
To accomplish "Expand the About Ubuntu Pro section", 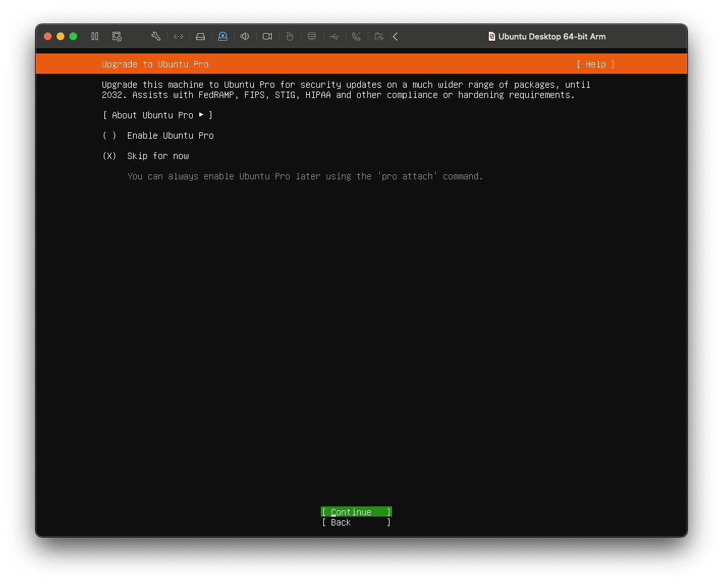I will [x=157, y=115].
